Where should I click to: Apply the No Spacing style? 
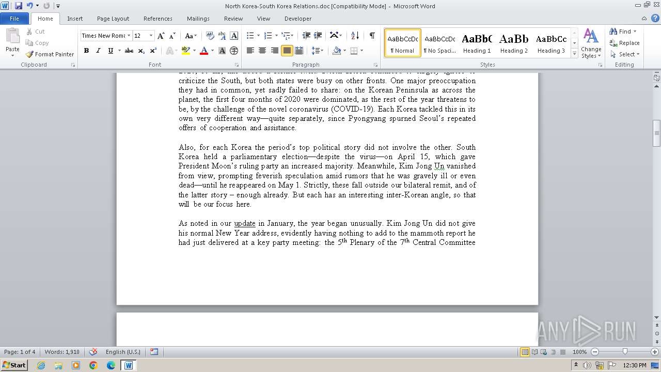(439, 43)
